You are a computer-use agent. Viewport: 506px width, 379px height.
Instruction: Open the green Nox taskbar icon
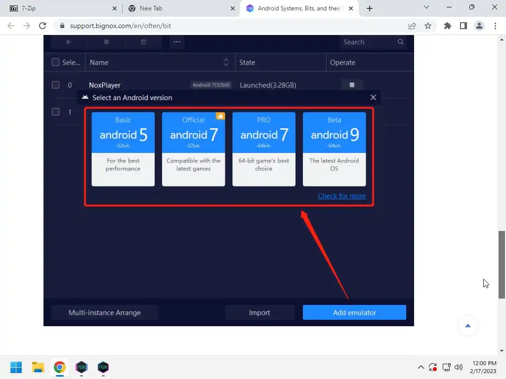tap(103, 367)
